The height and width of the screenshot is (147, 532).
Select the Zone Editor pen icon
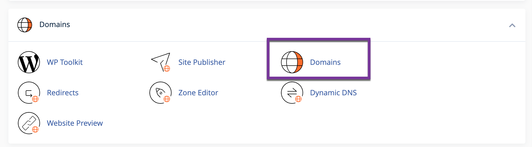pyautogui.click(x=160, y=93)
